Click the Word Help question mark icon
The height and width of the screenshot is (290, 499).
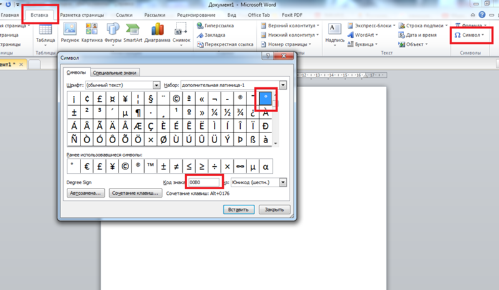click(x=482, y=14)
